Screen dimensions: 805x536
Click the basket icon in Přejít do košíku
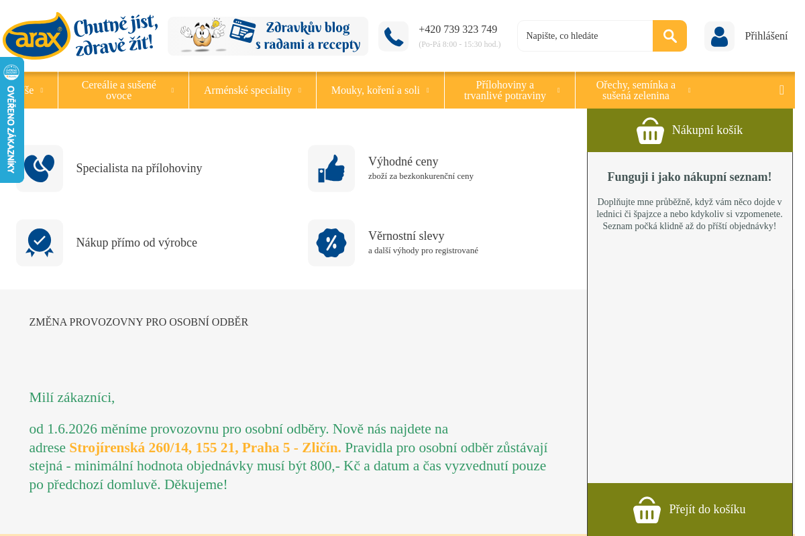(647, 511)
